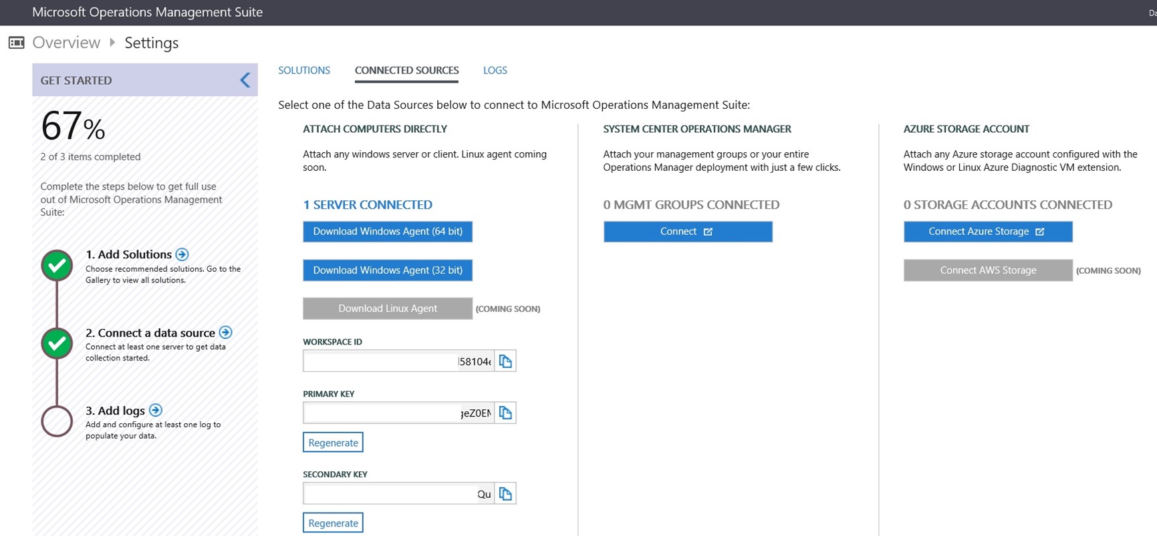Open Add Solutions arrow icon
Viewport: 1157px width, 536px height.
pos(182,254)
